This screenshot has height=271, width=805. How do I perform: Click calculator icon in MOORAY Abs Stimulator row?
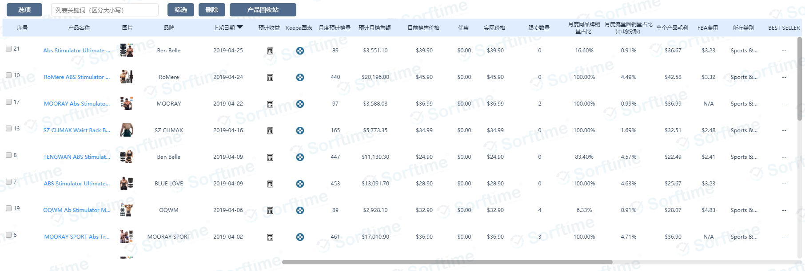(270, 104)
